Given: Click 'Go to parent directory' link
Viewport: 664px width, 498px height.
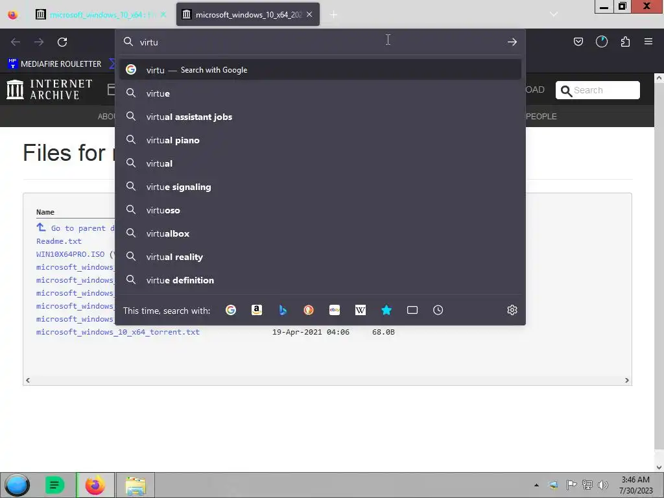Looking at the screenshot, I should click(75, 228).
